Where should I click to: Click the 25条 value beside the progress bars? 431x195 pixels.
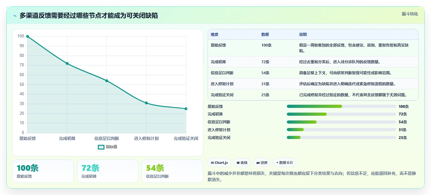pyautogui.click(x=403, y=138)
